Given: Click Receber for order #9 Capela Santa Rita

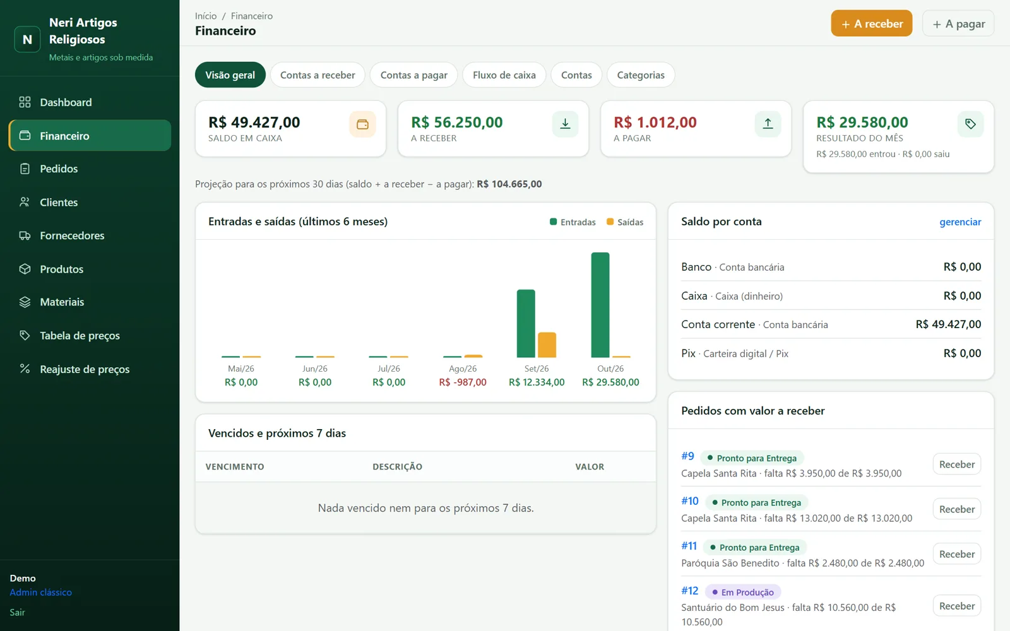Looking at the screenshot, I should coord(957,464).
